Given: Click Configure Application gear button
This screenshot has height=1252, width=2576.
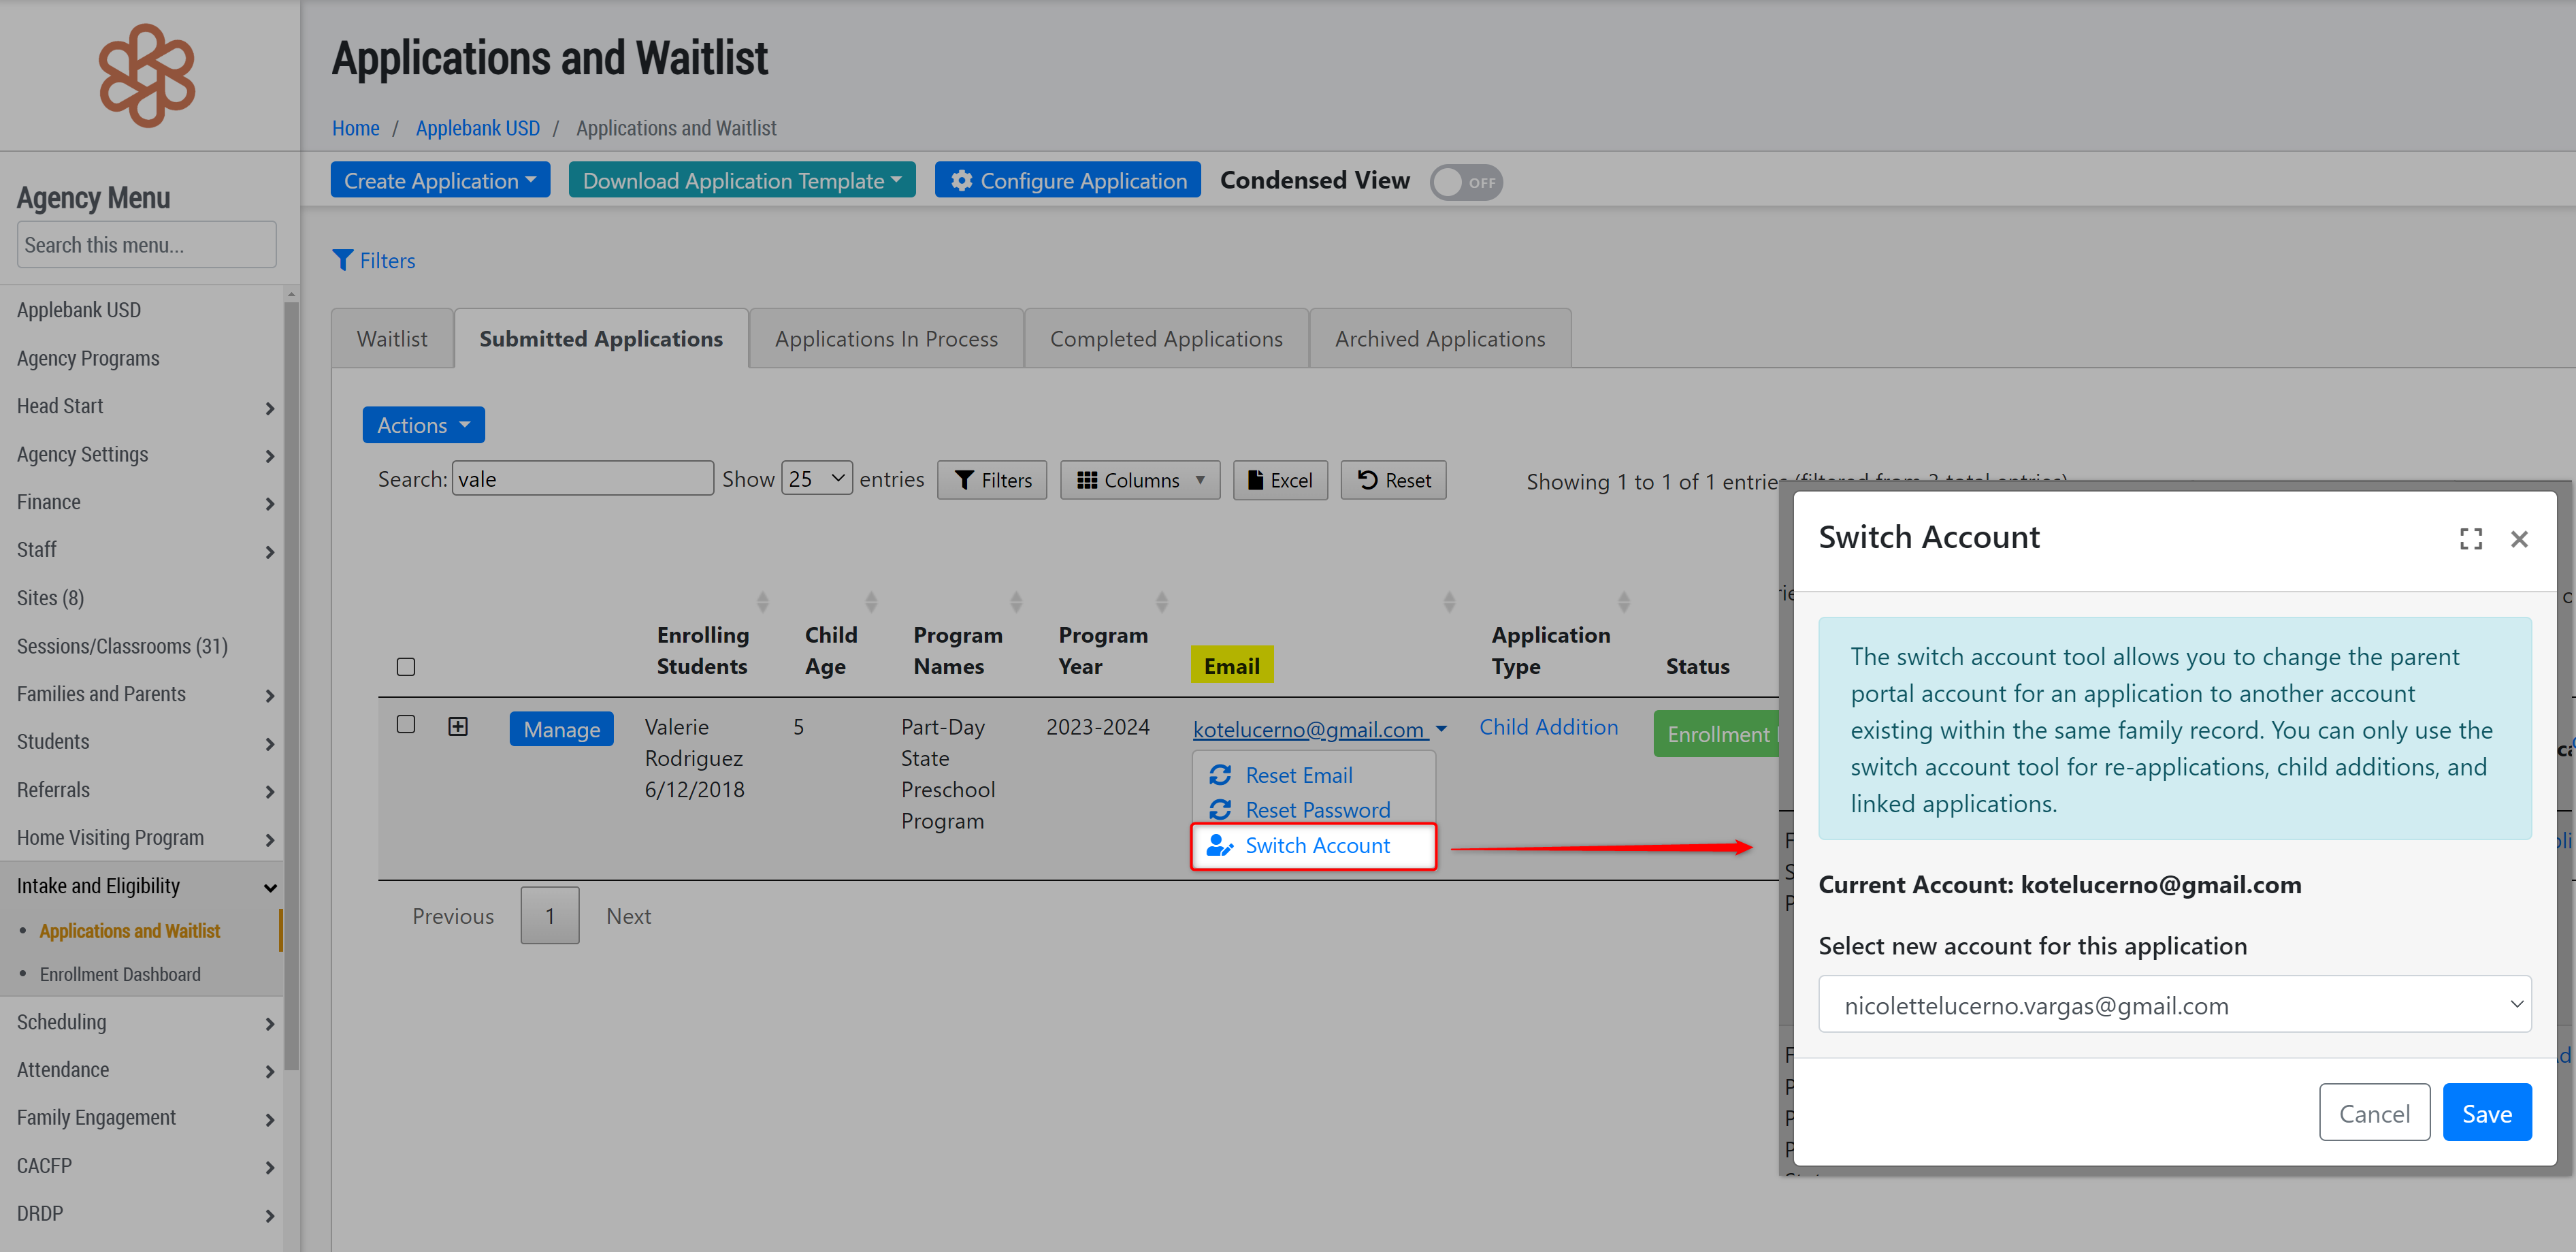Looking at the screenshot, I should pos(1067,181).
